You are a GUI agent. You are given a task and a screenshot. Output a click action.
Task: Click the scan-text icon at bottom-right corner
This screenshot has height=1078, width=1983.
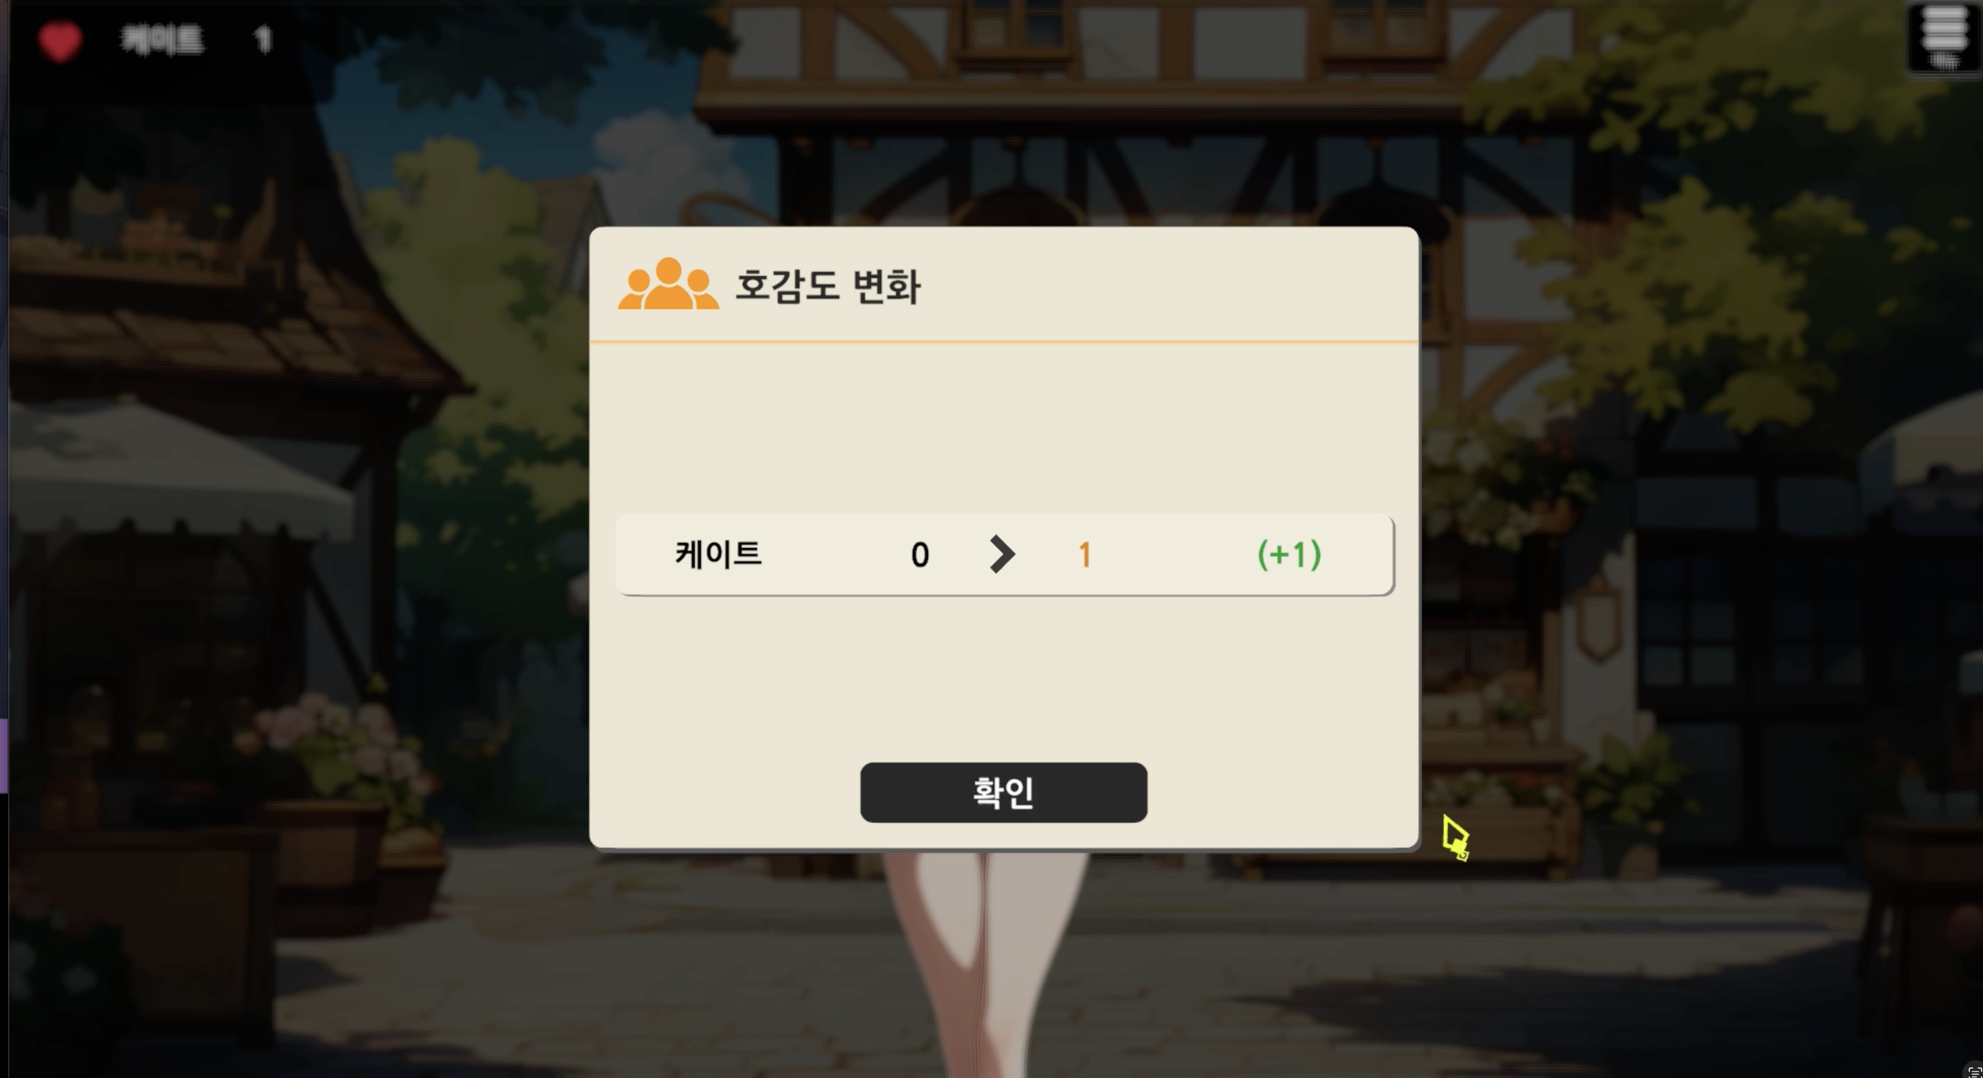point(1975,1071)
